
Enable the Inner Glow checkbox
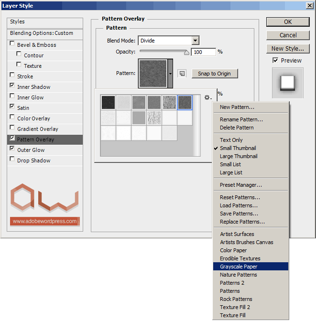12,96
